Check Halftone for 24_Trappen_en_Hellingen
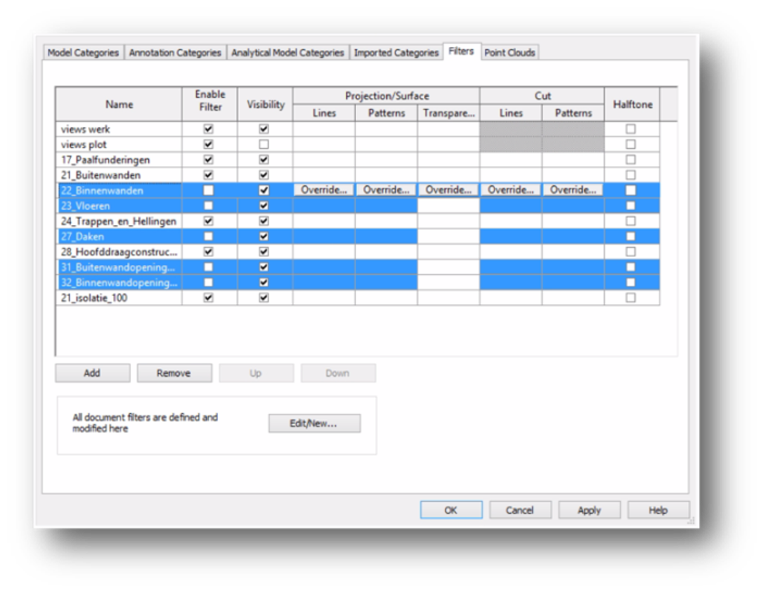Screen dimensions: 761x591 [630, 221]
